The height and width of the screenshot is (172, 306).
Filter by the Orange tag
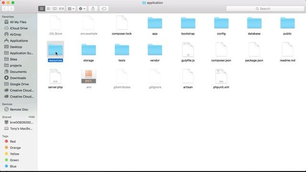click(15, 148)
